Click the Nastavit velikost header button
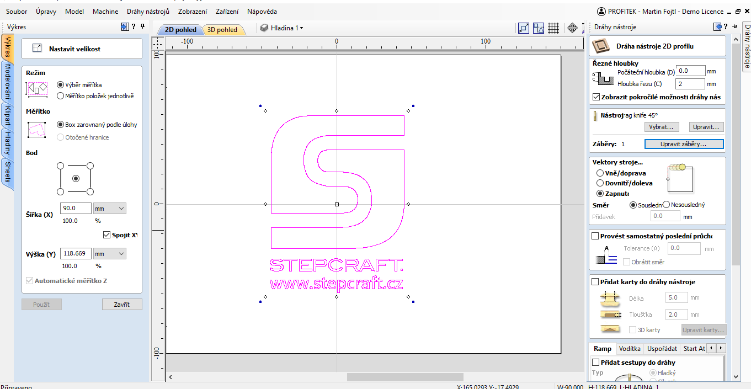 click(82, 49)
